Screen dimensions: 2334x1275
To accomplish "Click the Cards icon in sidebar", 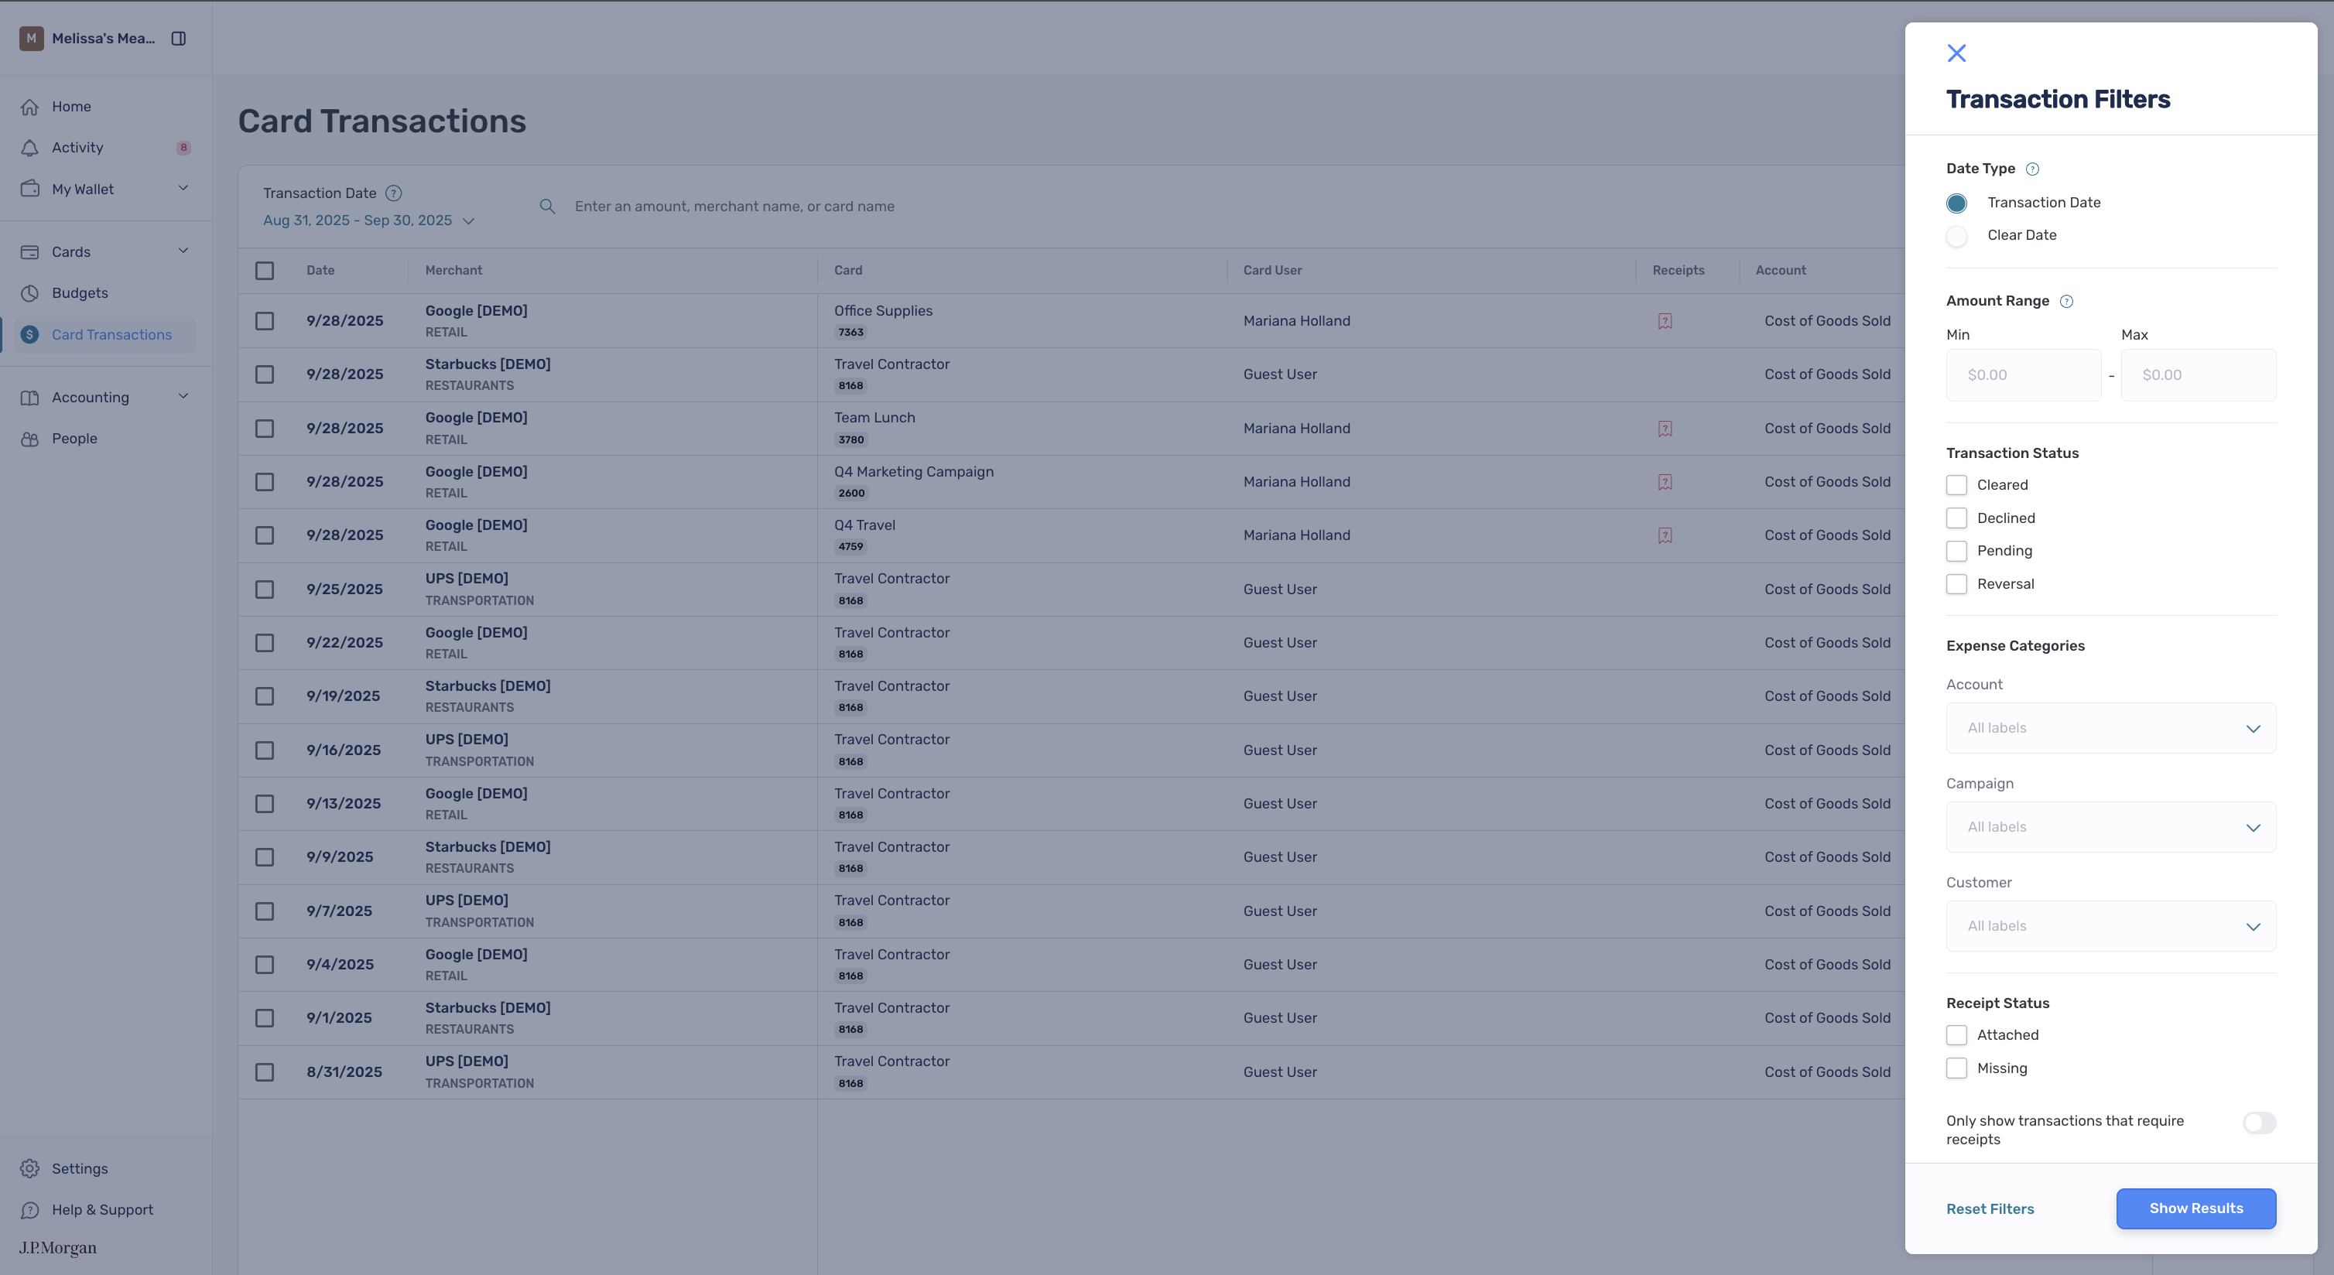I will pyautogui.click(x=30, y=251).
